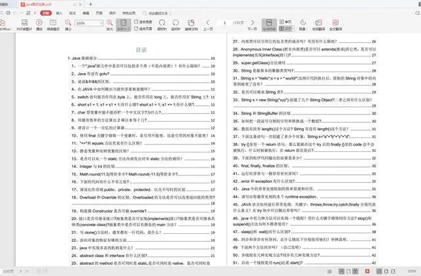Zoom out with the minus magnifier

tap(68, 25)
